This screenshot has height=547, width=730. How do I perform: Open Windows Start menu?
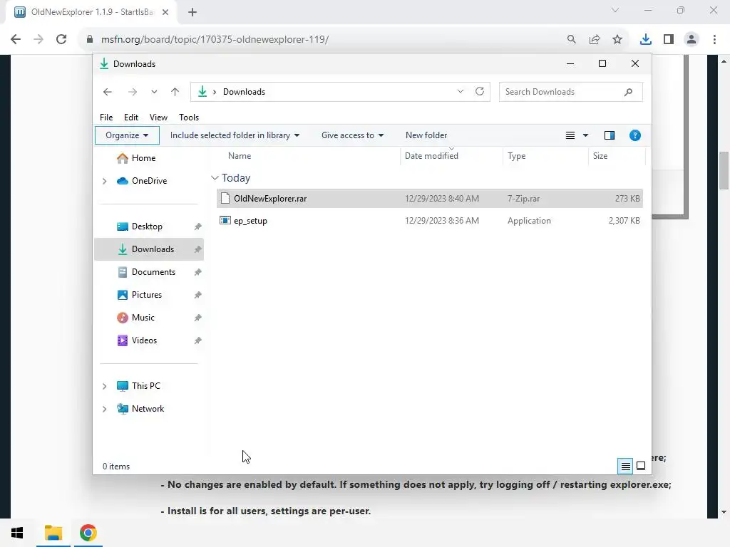[17, 533]
